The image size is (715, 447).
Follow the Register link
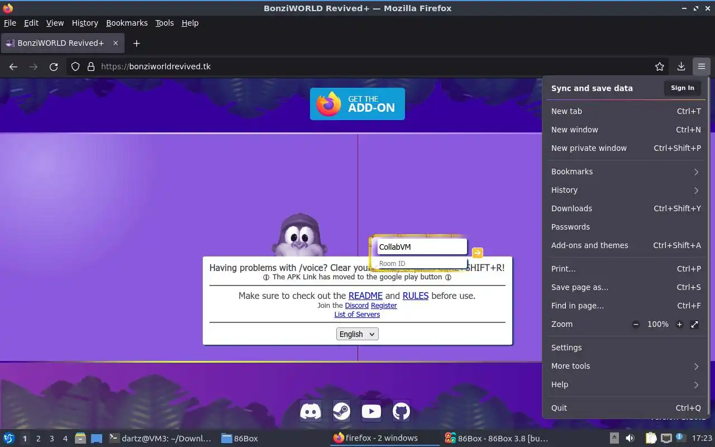pos(384,306)
